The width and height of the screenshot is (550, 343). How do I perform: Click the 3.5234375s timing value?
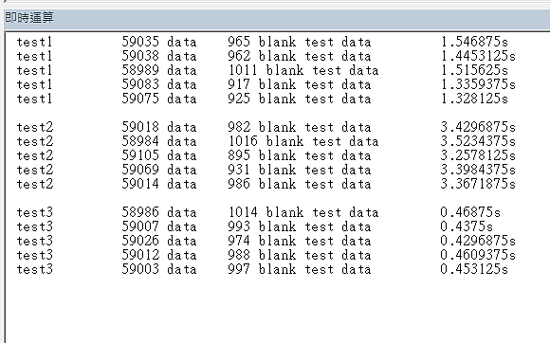click(478, 141)
